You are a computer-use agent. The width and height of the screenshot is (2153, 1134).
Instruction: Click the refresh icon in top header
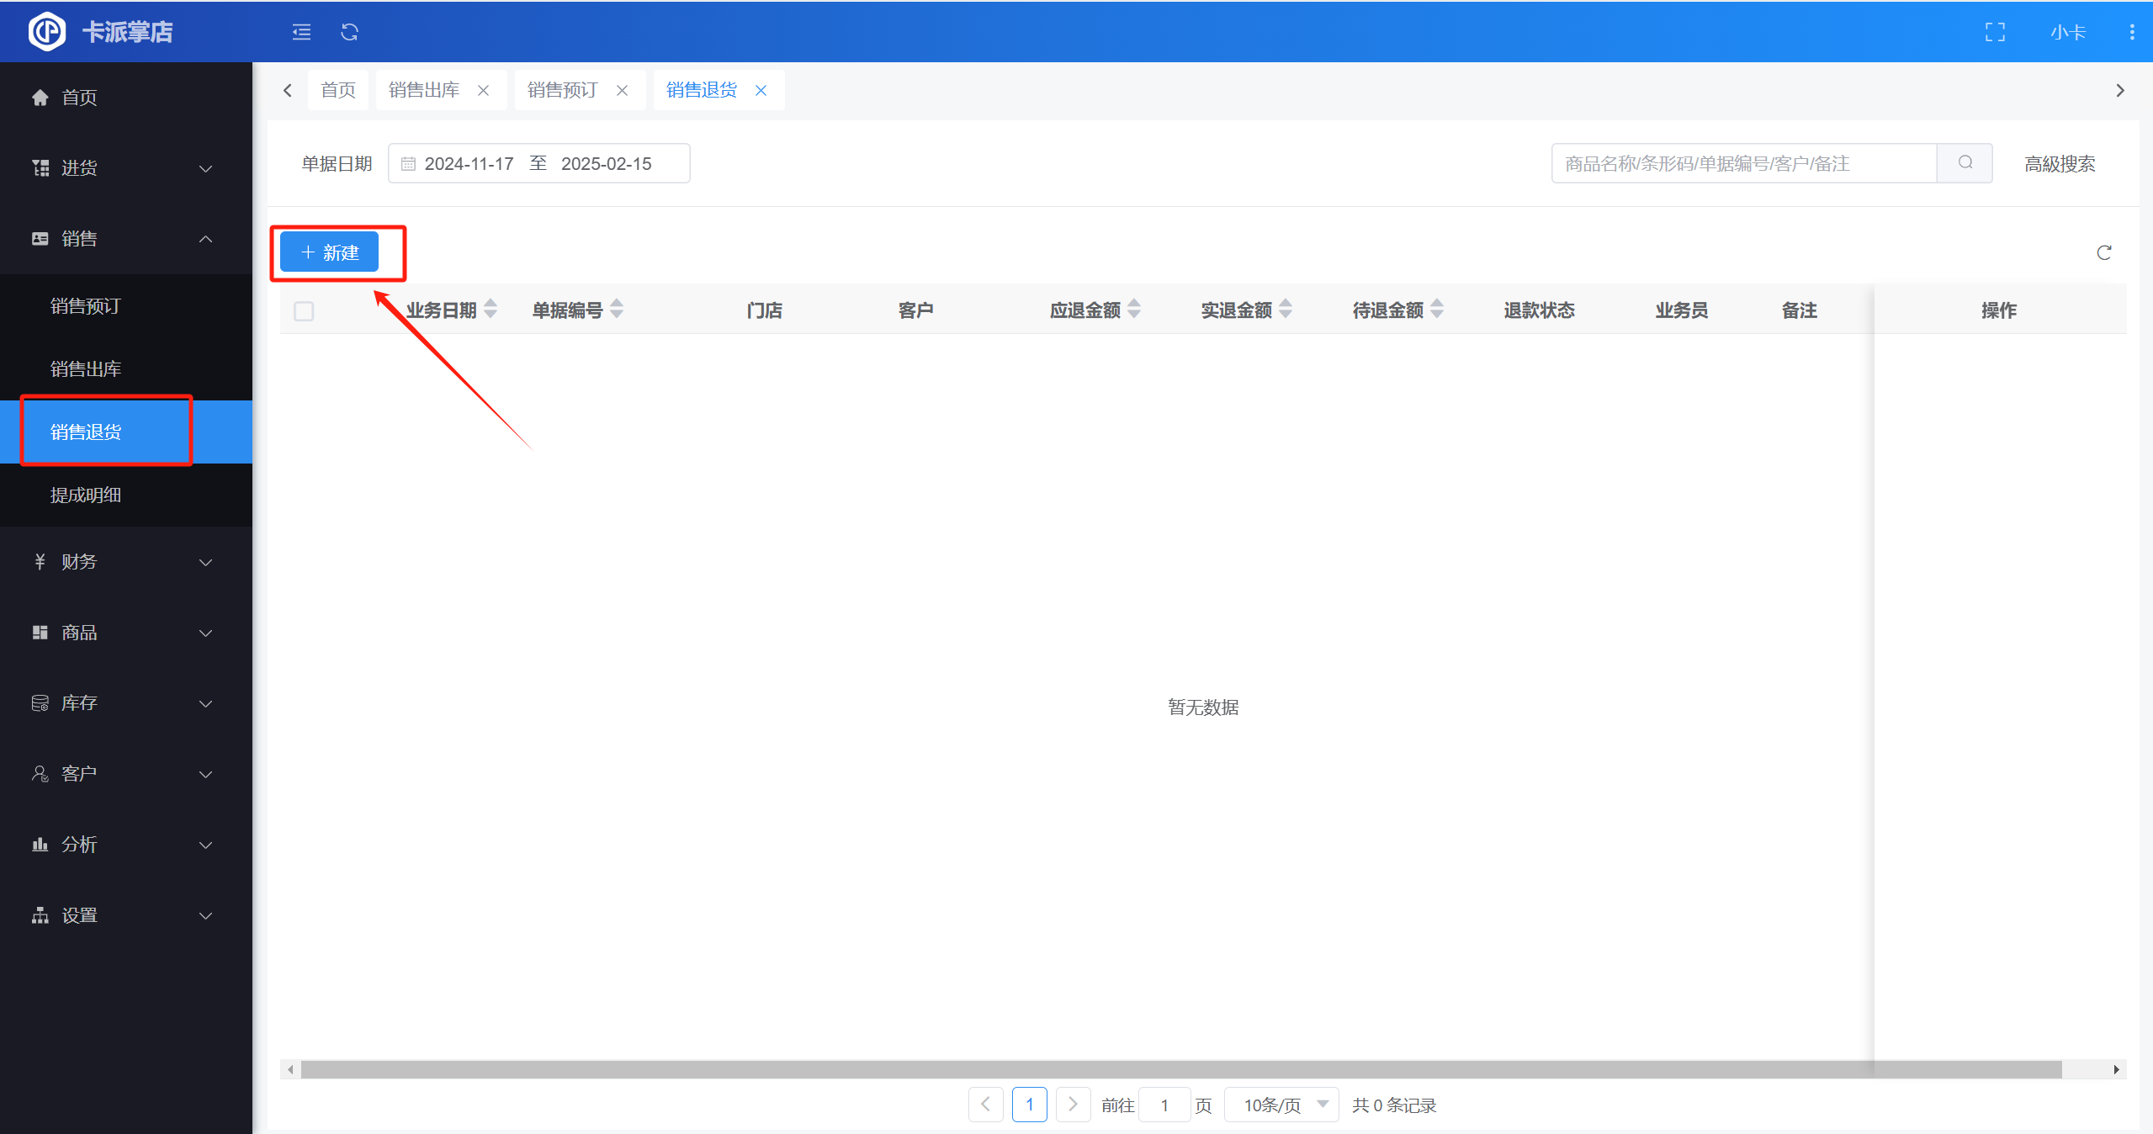tap(349, 32)
